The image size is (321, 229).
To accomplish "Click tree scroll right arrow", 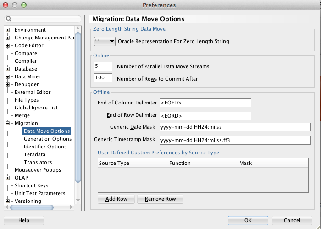I will 71,207.
